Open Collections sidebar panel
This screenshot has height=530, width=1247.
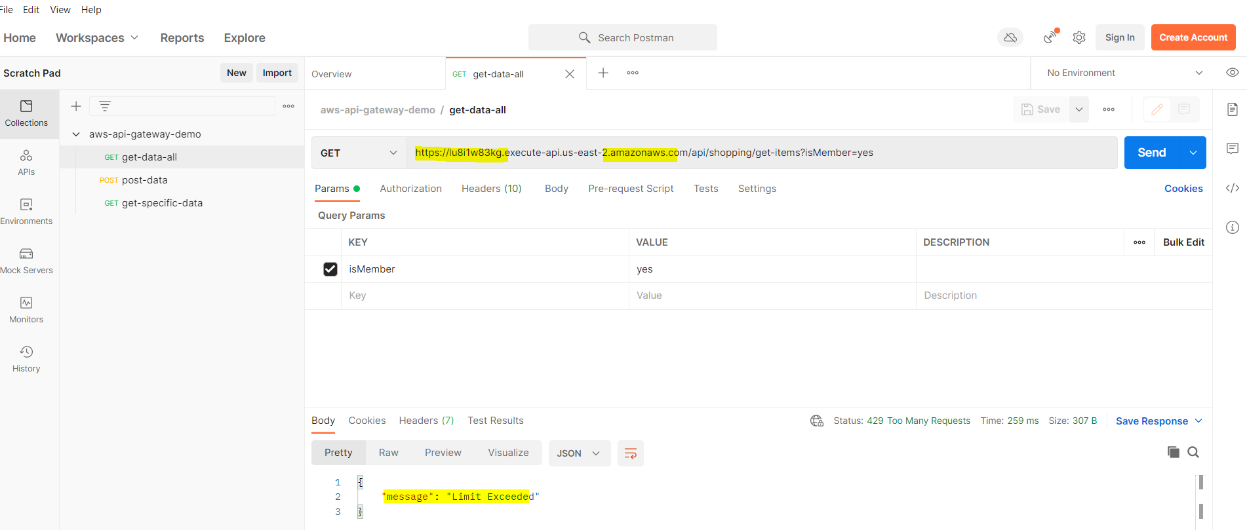(x=26, y=113)
